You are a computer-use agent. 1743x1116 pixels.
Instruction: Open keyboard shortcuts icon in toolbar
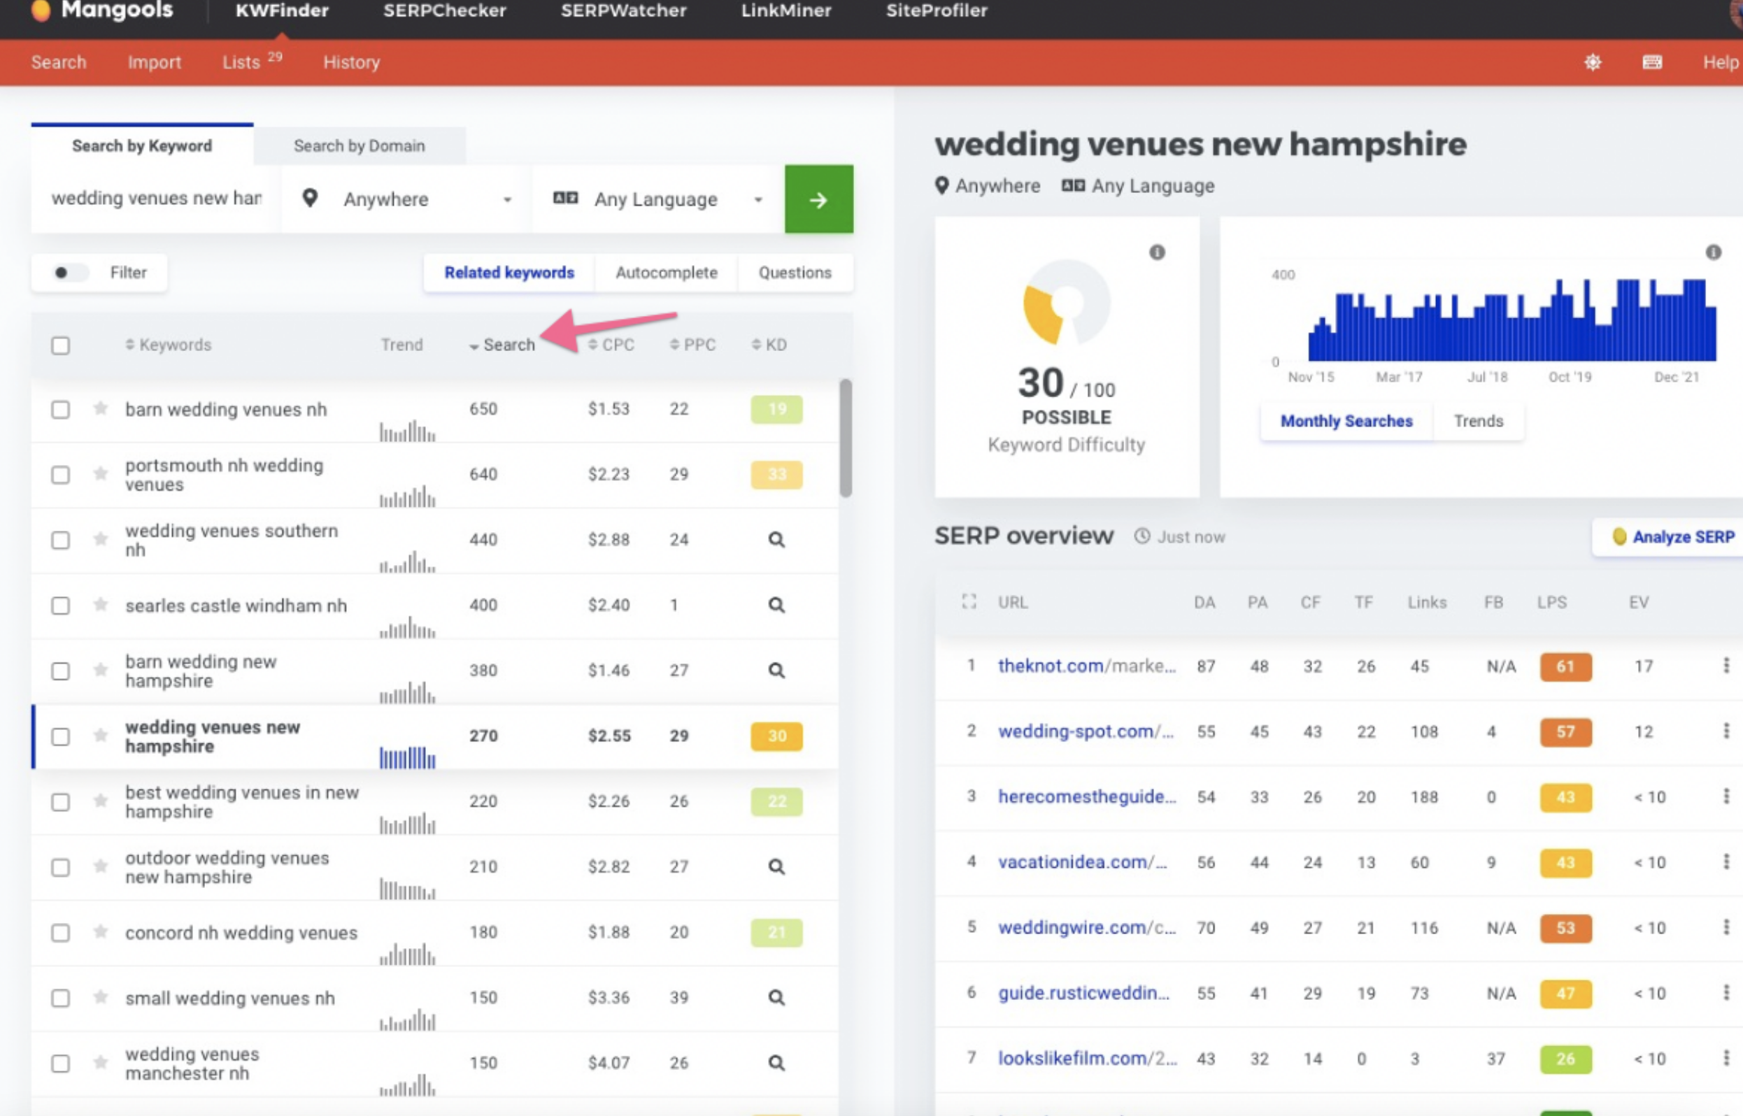click(1651, 62)
